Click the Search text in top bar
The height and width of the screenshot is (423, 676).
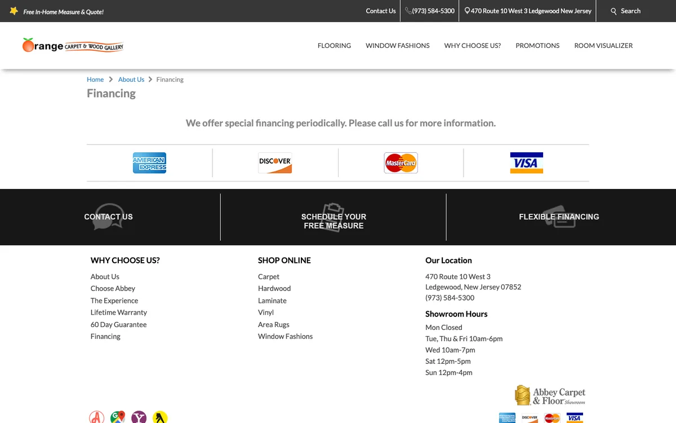tap(630, 11)
